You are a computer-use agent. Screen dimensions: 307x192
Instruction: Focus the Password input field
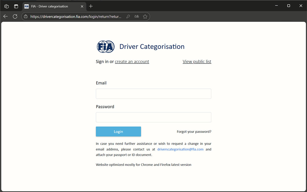153,117
